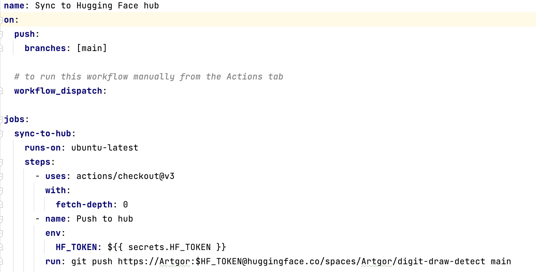
Task: Click the 'ubuntu-latest' runner value
Action: pyautogui.click(x=105, y=148)
